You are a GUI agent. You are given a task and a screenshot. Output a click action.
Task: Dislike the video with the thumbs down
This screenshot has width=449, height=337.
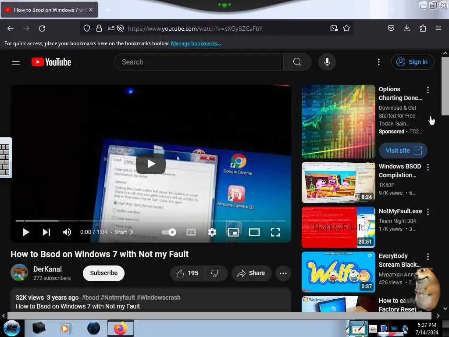(215, 273)
